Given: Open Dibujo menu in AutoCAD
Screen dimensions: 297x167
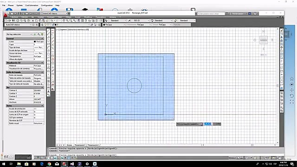Looking at the screenshot, I should point(68,17).
